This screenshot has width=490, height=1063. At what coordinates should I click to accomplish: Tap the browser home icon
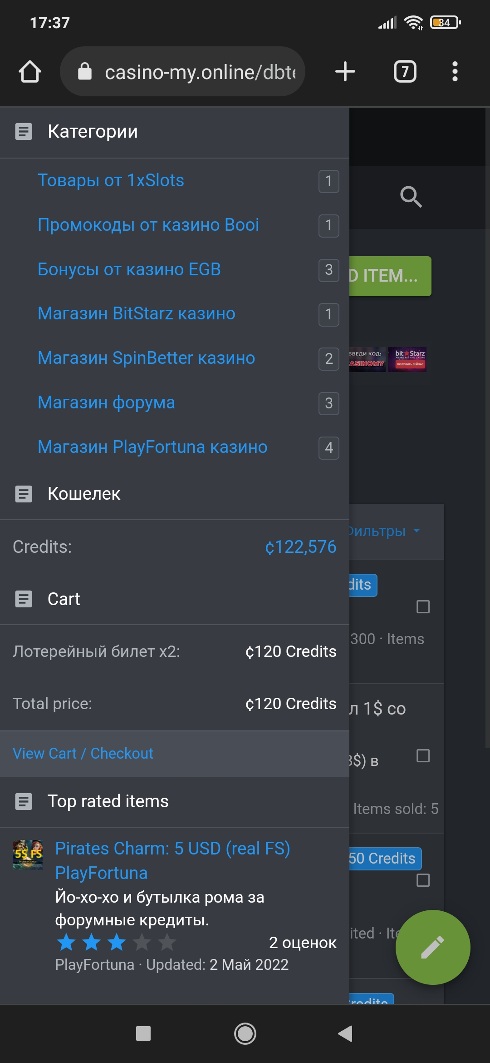click(x=30, y=72)
